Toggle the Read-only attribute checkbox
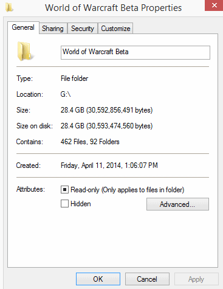 [64, 190]
